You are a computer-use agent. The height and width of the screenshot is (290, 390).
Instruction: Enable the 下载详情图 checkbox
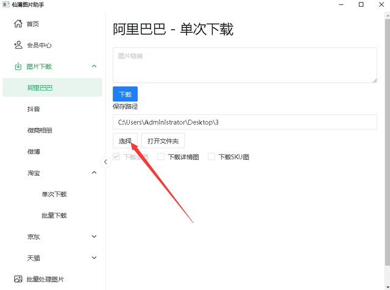point(161,156)
